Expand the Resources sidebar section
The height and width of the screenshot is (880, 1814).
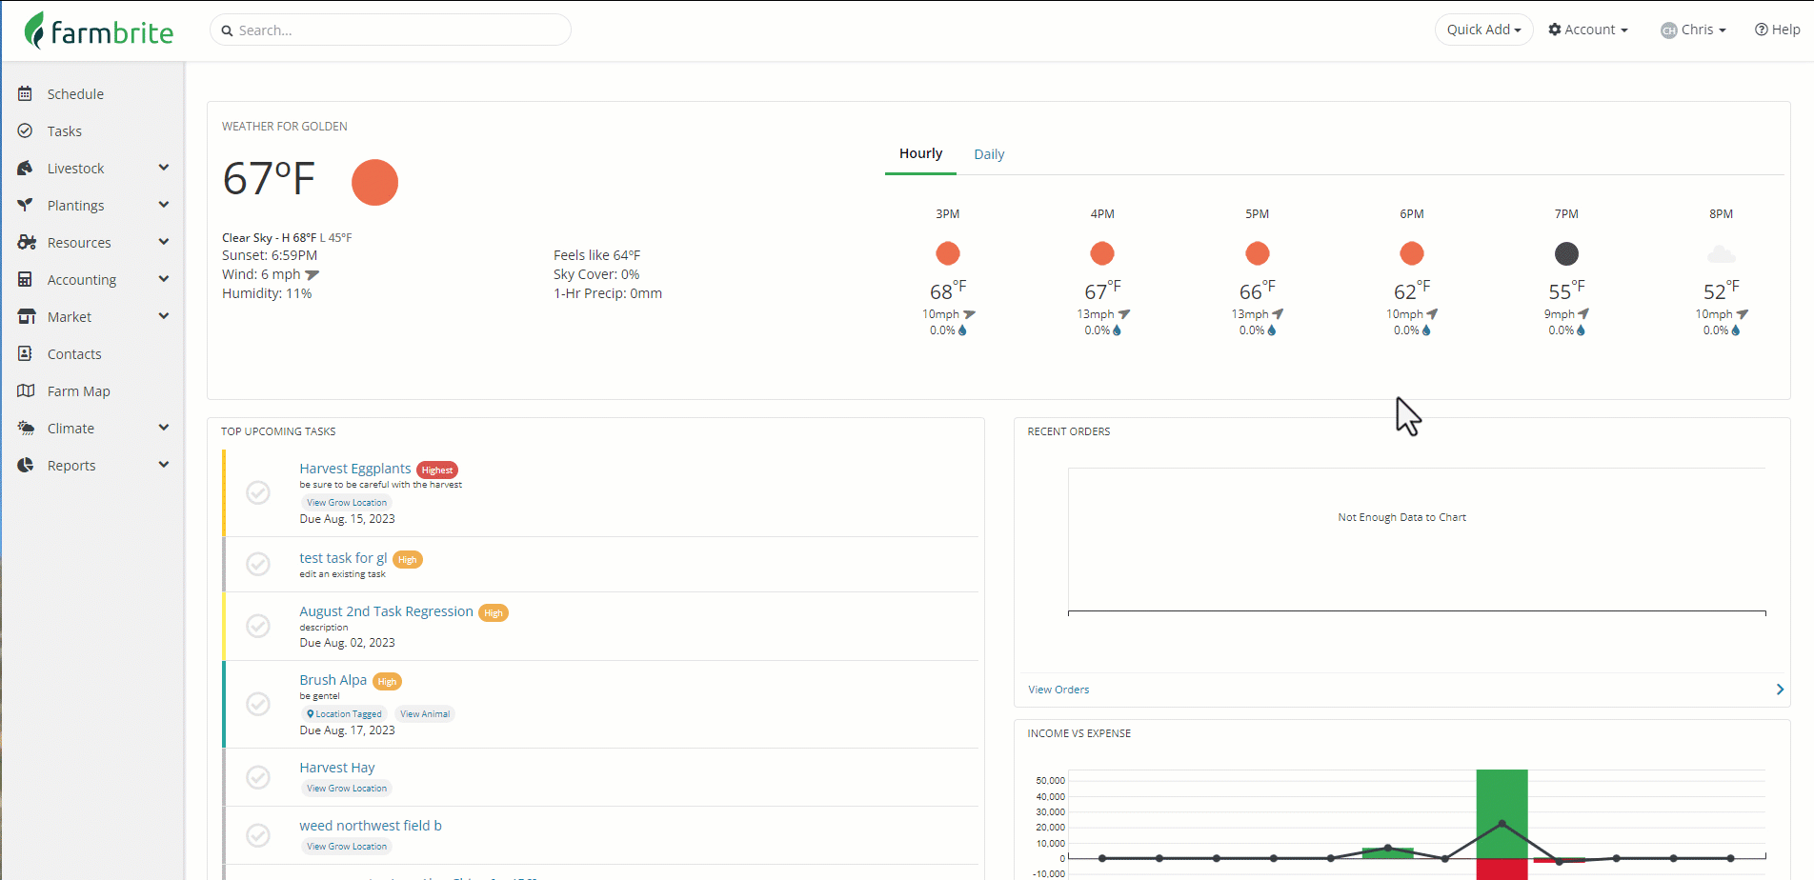tap(163, 242)
